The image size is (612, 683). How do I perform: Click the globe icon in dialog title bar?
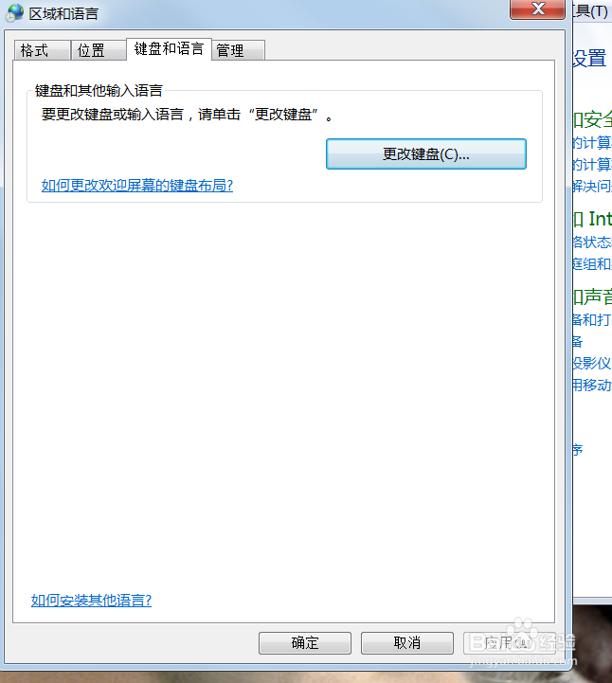click(x=14, y=12)
